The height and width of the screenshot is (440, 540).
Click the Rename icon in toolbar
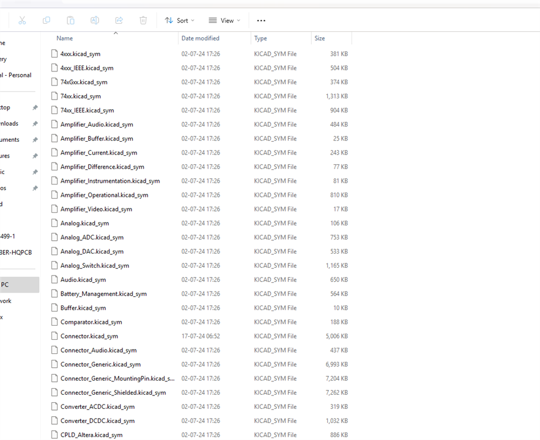click(95, 20)
